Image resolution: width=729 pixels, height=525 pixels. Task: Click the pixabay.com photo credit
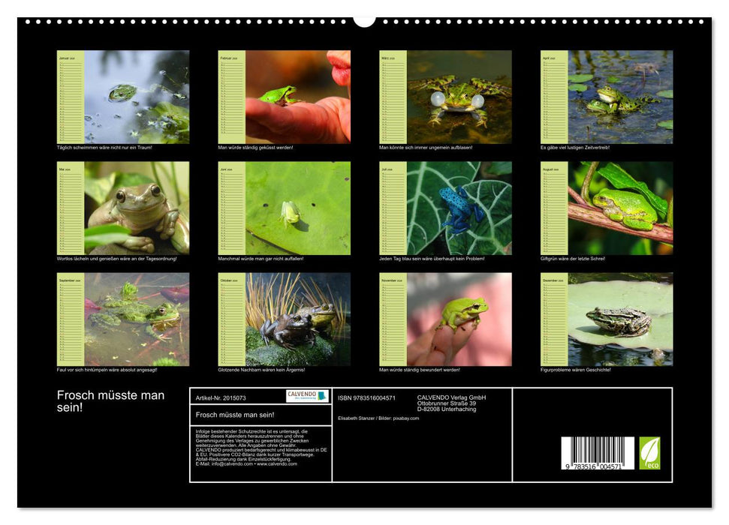point(405,418)
